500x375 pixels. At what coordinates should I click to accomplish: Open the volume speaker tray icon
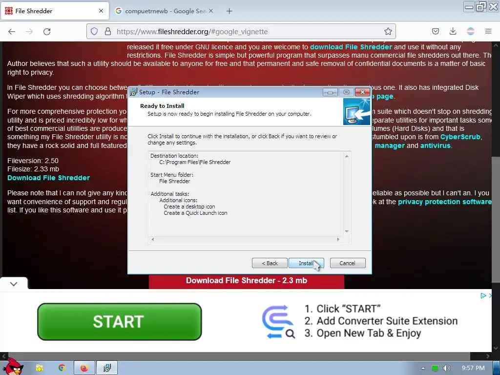coord(446,368)
